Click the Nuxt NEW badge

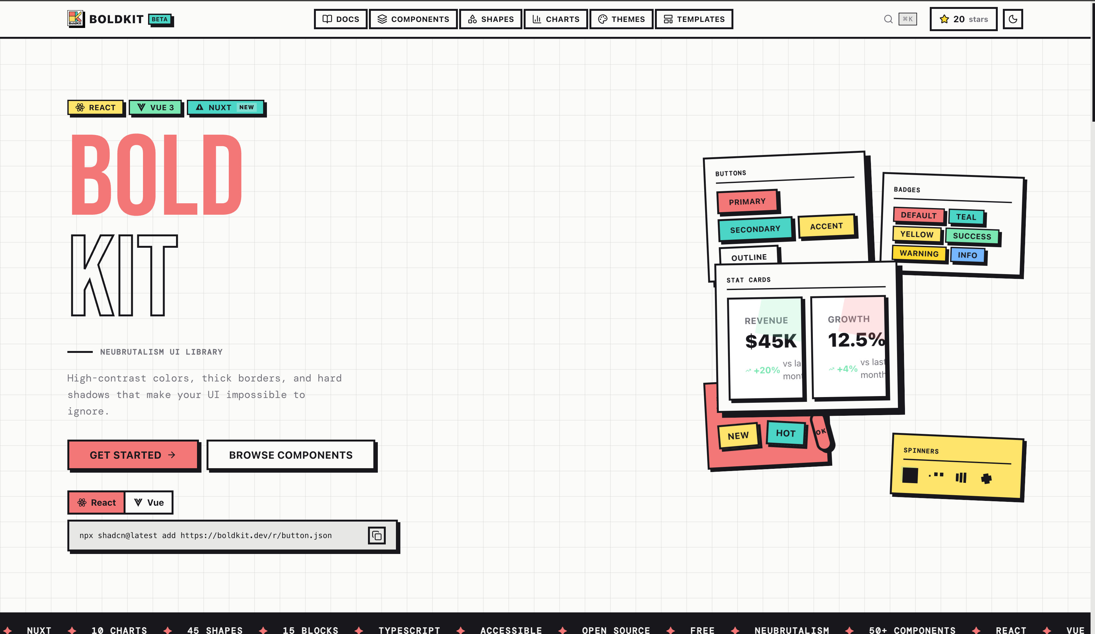pos(225,107)
